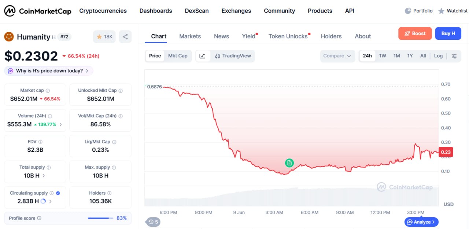Open the Dashboards nav menu
469x229 pixels.
point(156,11)
